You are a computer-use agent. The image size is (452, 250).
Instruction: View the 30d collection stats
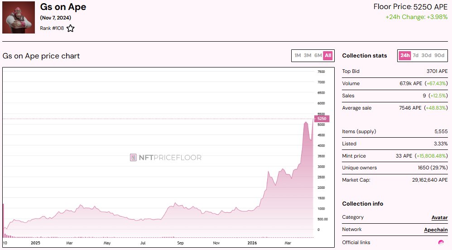point(426,56)
